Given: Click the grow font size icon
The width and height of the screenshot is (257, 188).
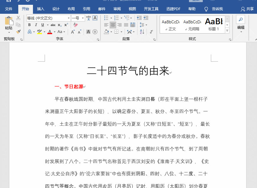Looking at the screenshot, I should click(x=73, y=31).
